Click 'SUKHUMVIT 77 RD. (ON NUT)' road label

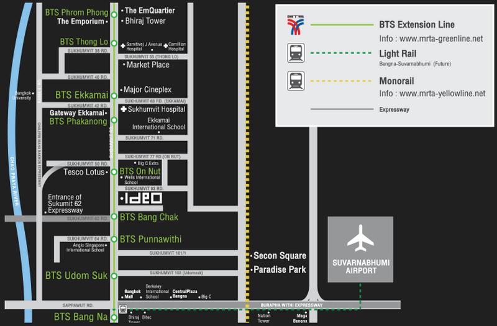pos(152,157)
